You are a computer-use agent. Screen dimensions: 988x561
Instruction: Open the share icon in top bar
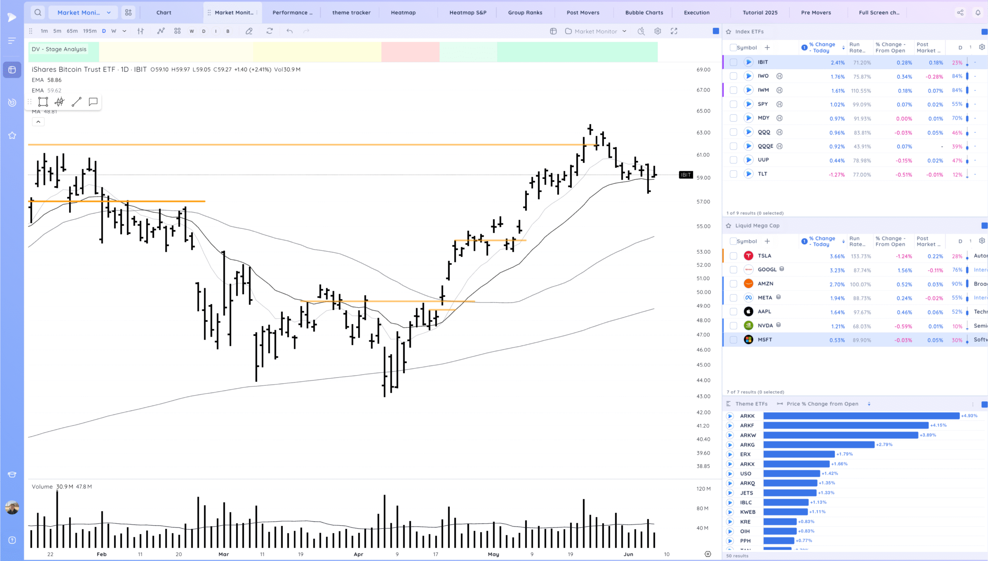[x=960, y=12]
